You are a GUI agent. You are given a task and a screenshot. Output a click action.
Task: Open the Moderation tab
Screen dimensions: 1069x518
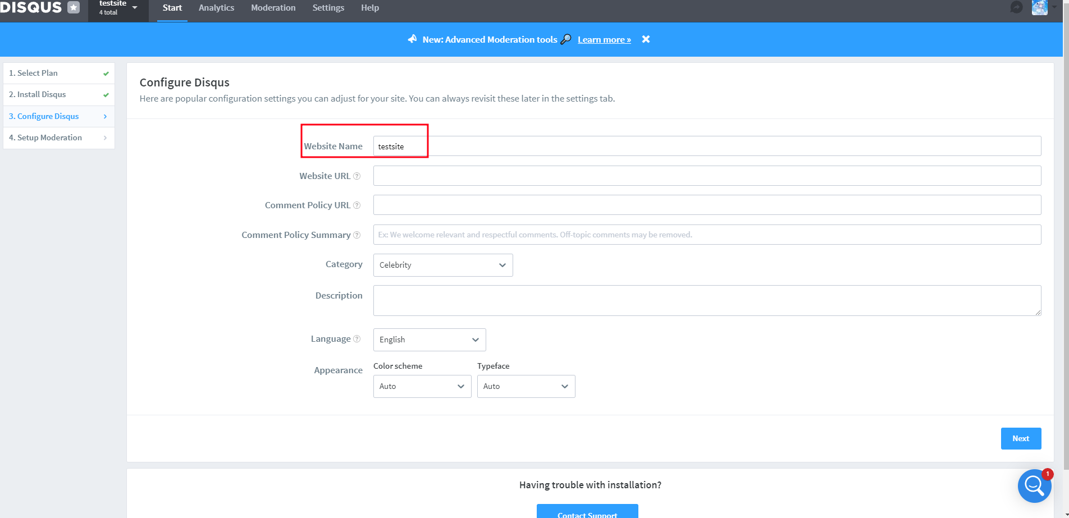(273, 8)
